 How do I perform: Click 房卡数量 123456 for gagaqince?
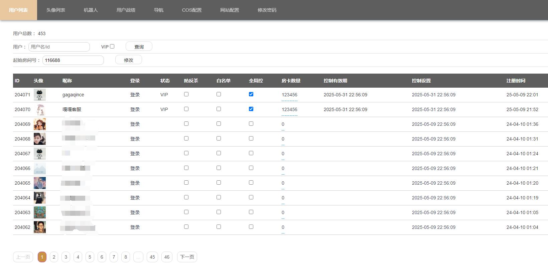click(x=289, y=95)
